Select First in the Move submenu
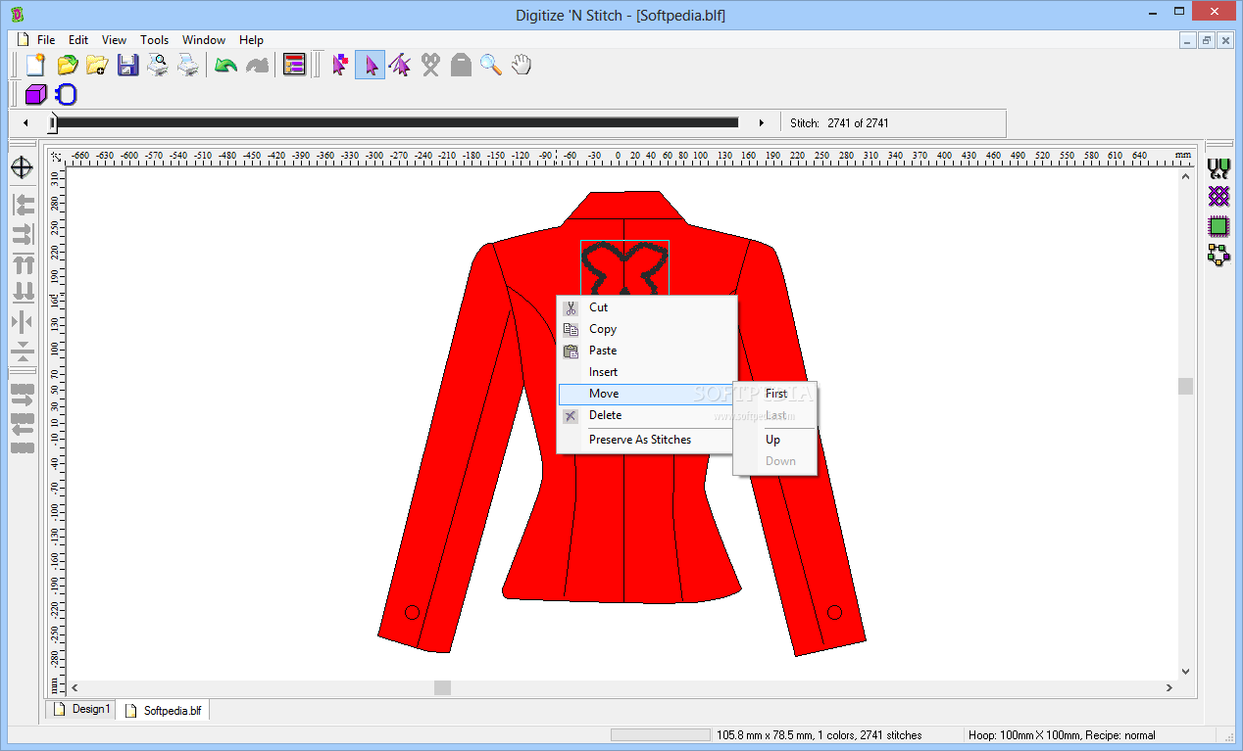 pyautogui.click(x=775, y=394)
